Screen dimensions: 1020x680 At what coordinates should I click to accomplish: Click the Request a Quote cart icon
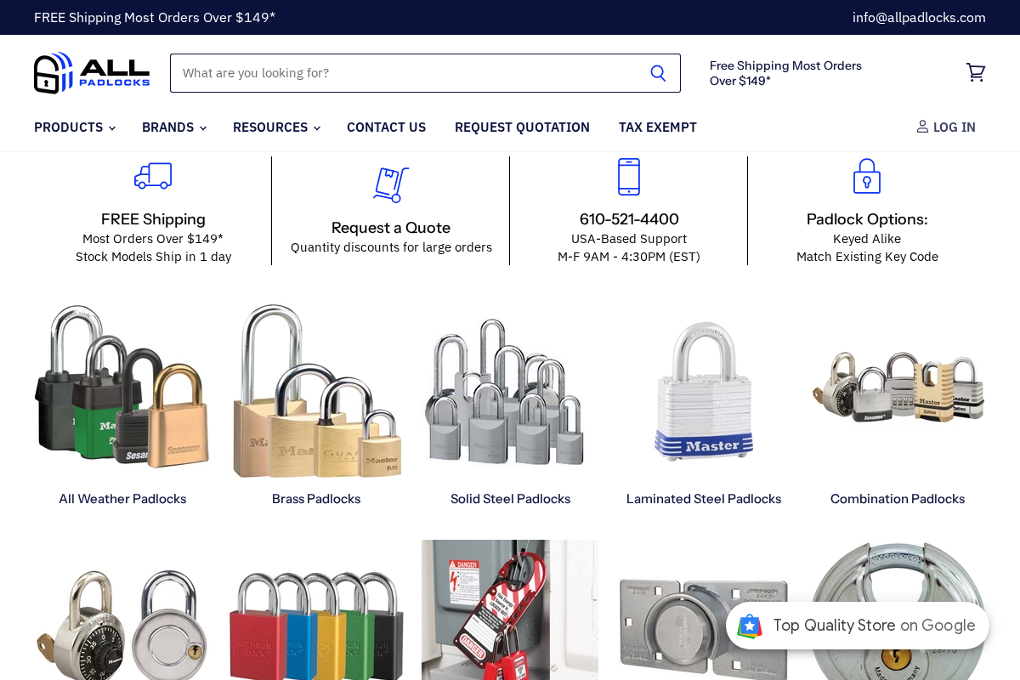tap(391, 184)
